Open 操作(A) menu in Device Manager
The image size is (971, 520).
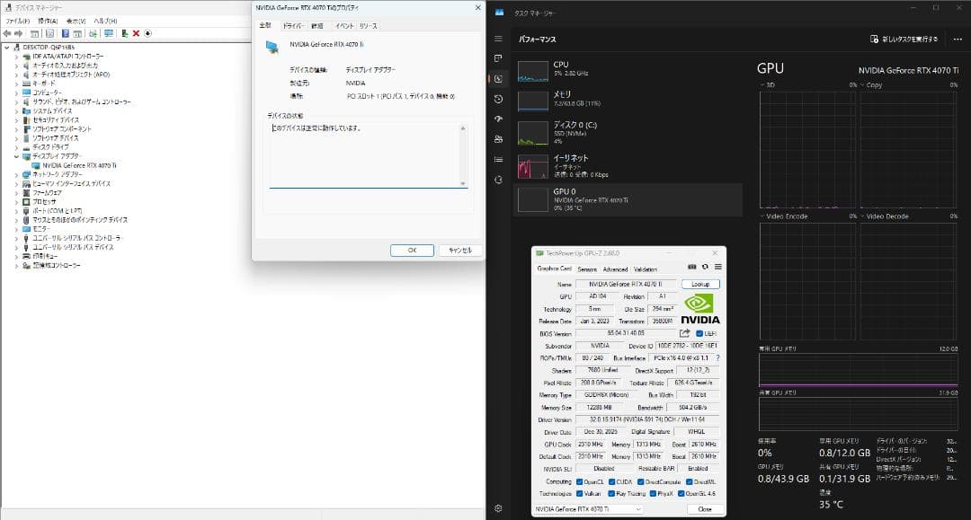pos(48,21)
